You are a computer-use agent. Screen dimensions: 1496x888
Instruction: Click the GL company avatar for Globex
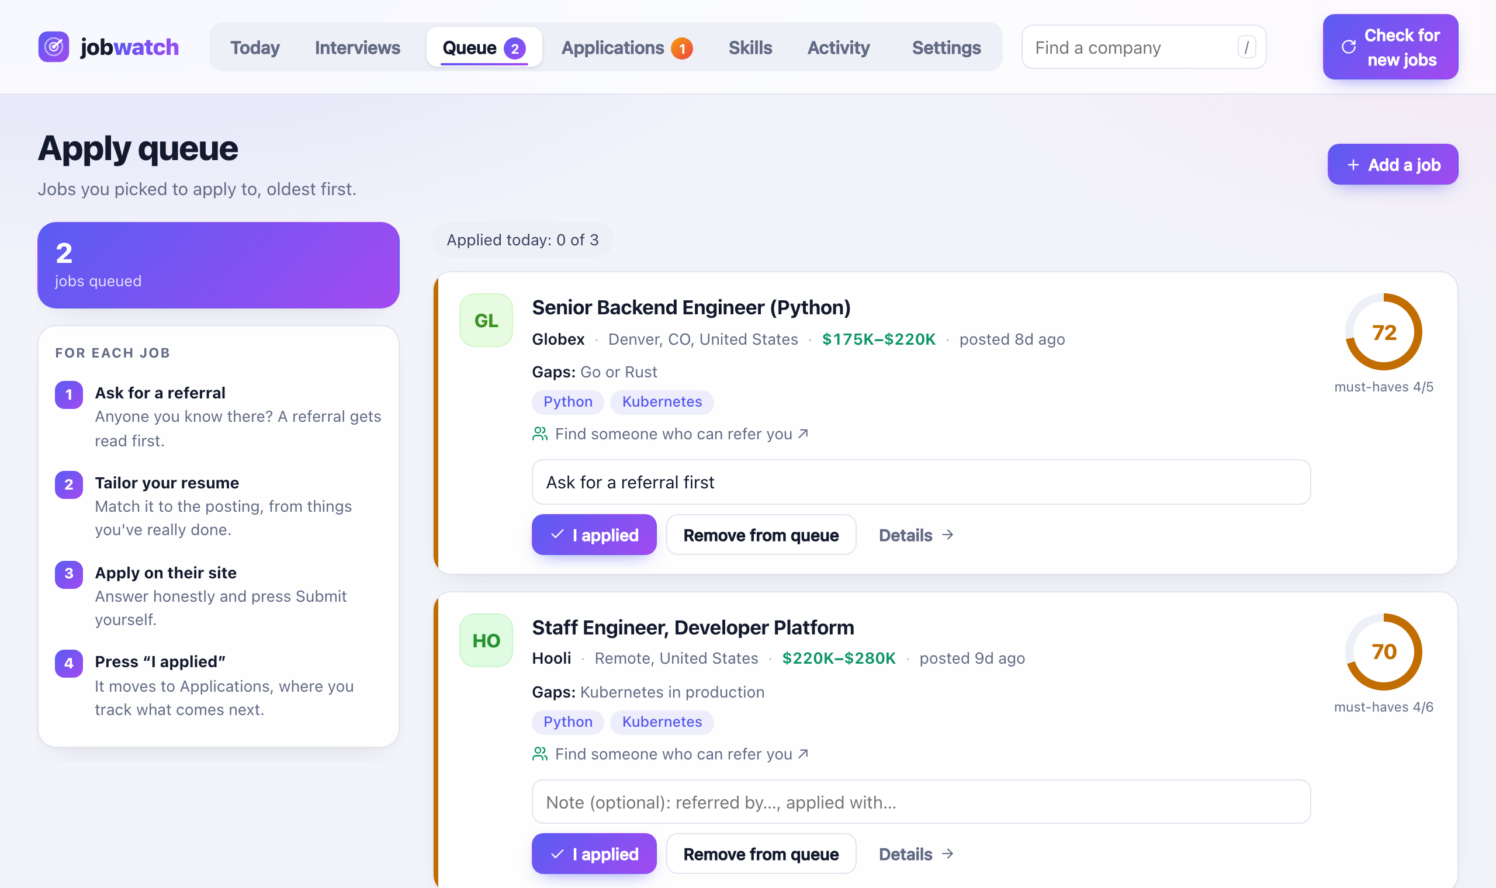coord(486,320)
